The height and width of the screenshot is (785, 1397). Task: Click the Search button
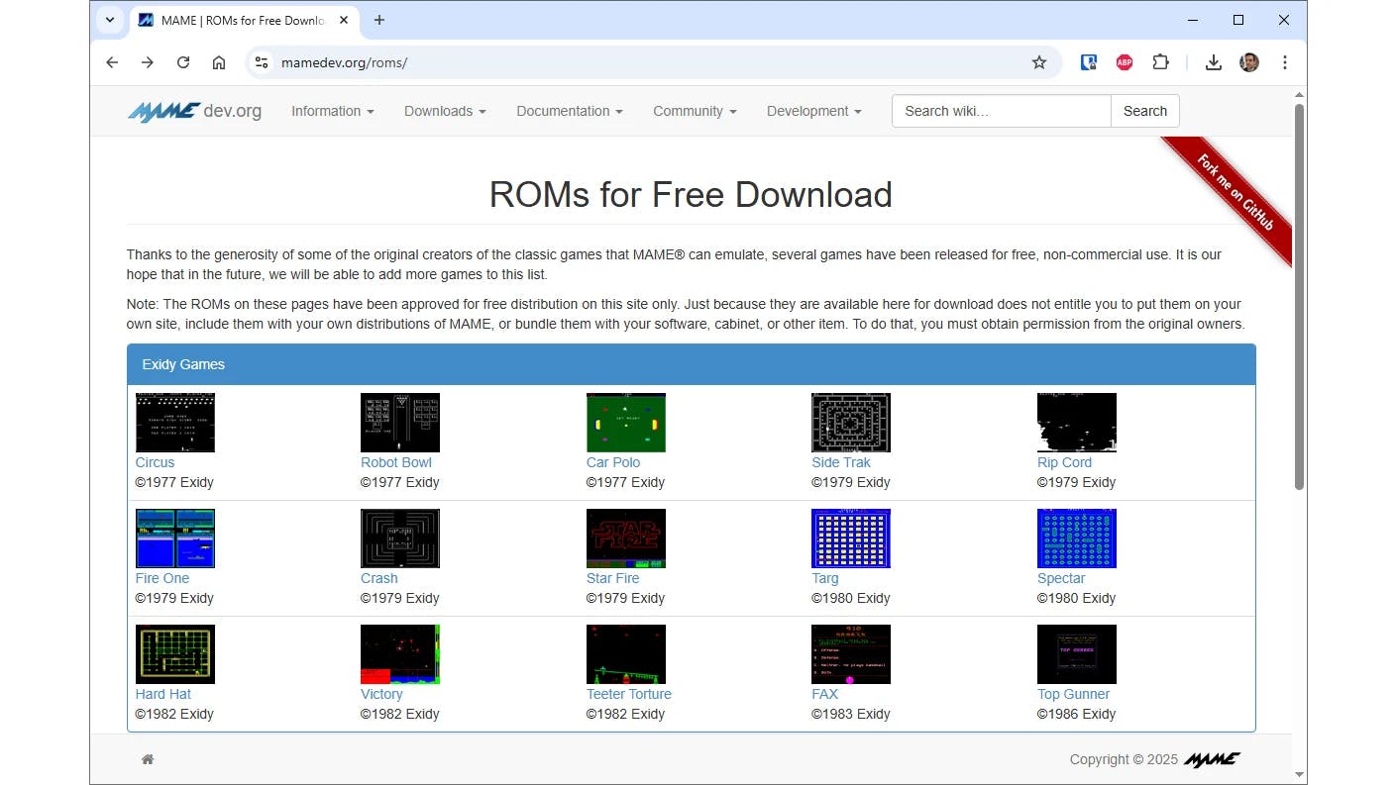pyautogui.click(x=1145, y=111)
